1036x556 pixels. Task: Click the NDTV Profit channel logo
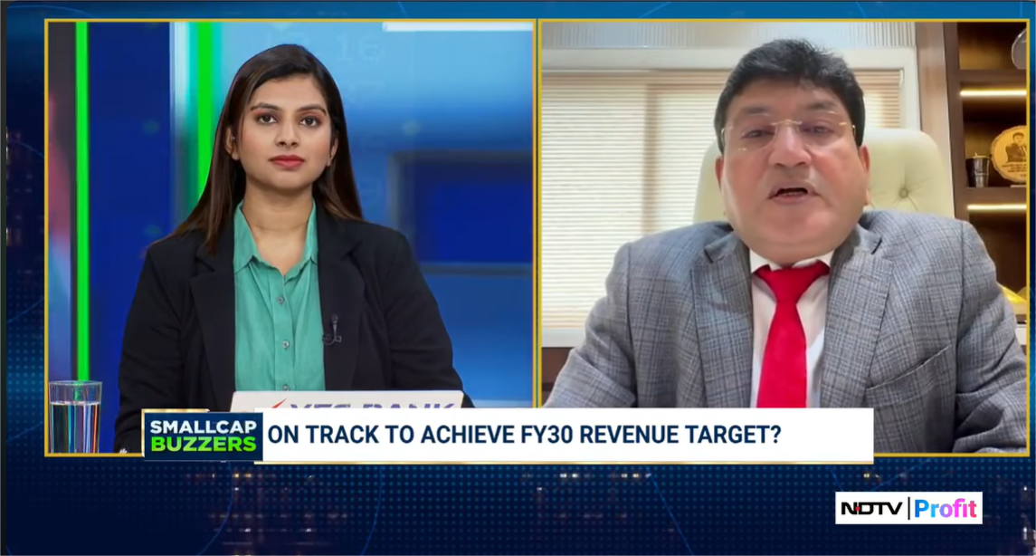pyautogui.click(x=908, y=508)
